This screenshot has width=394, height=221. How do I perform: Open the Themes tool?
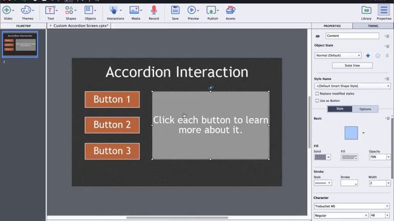[x=26, y=10]
